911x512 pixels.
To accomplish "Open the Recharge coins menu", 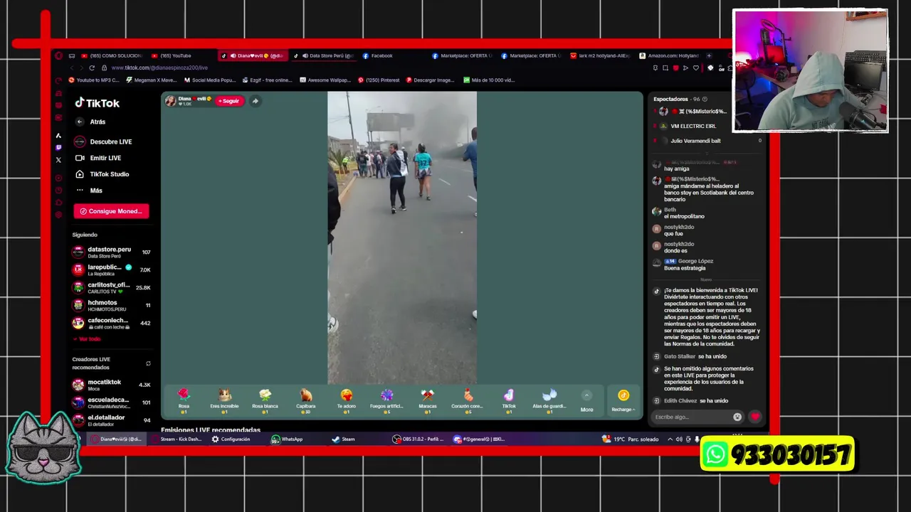I will 623,401.
